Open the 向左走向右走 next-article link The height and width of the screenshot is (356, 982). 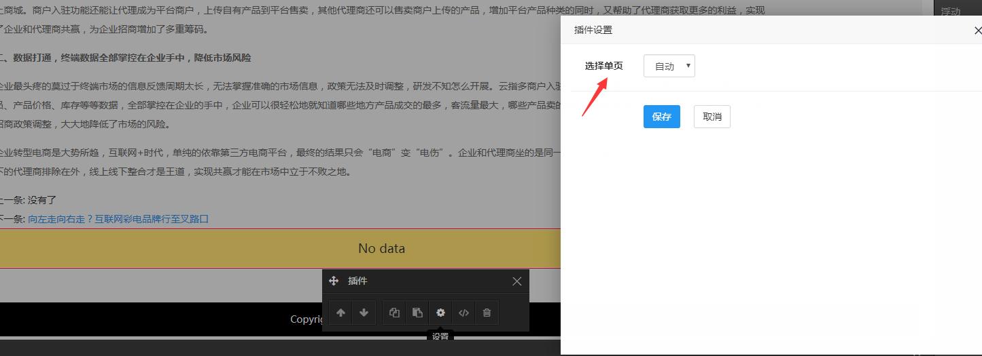118,219
